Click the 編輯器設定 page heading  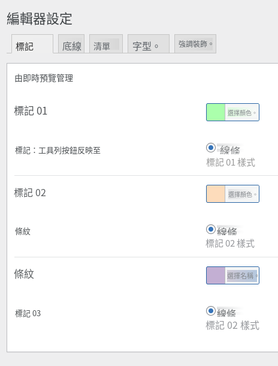pos(40,19)
